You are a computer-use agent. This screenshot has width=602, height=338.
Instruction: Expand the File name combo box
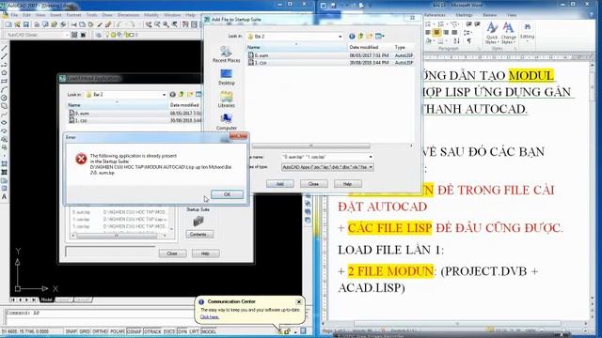point(371,157)
